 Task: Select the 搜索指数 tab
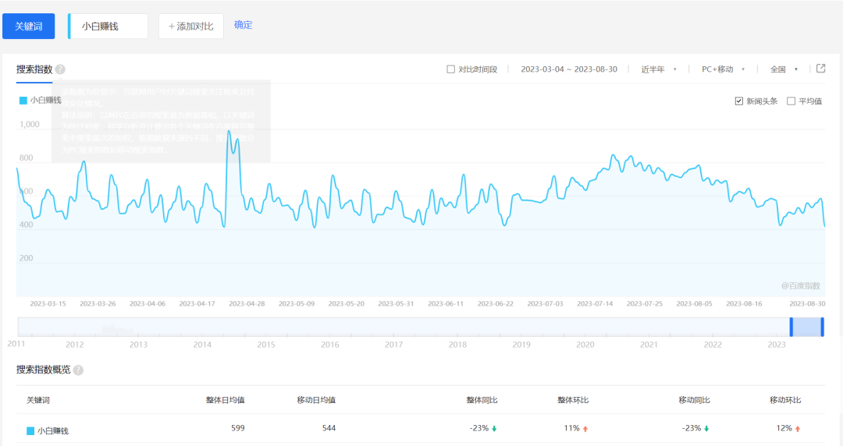(x=34, y=69)
